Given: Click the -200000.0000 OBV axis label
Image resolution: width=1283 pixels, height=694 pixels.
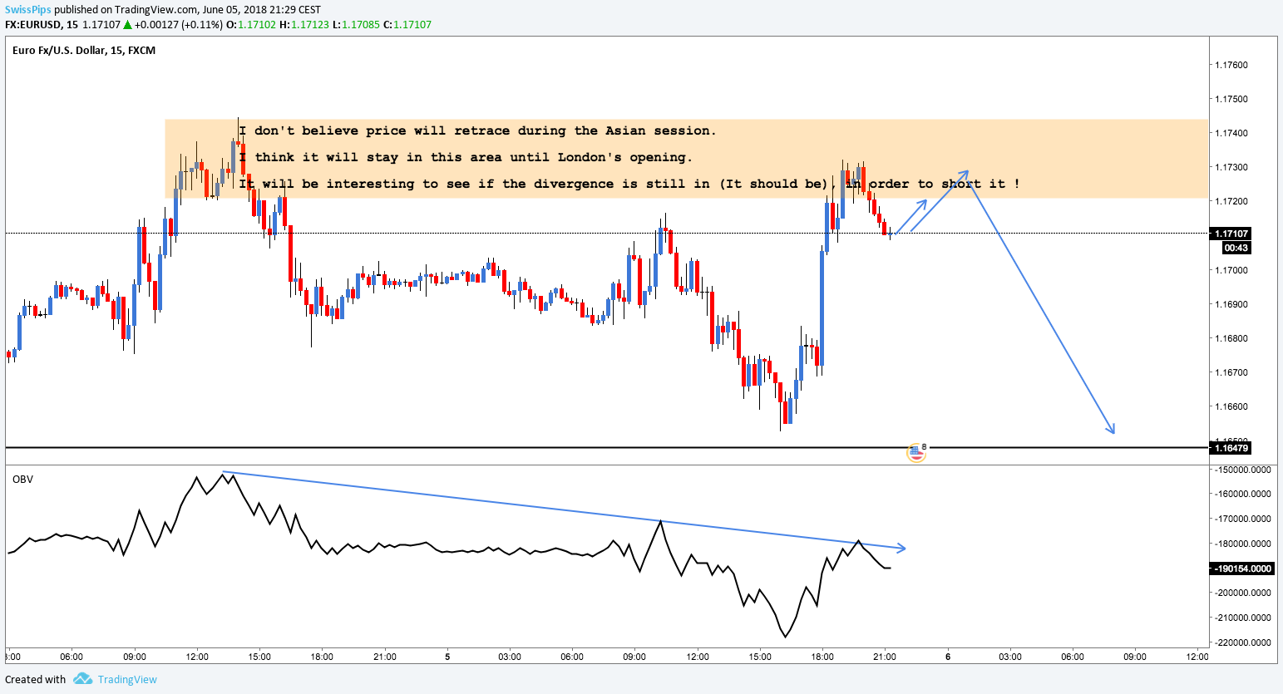Looking at the screenshot, I should coord(1243,593).
